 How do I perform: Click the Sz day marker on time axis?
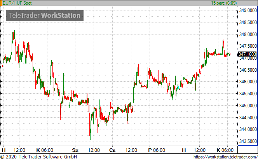(75, 150)
